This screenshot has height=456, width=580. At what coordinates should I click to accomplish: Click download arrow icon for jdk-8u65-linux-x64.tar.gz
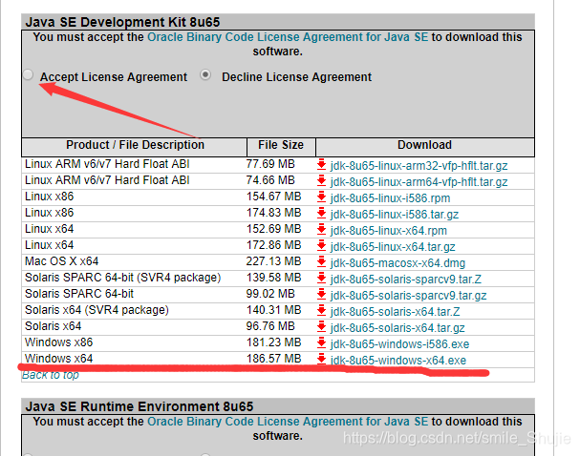click(321, 246)
